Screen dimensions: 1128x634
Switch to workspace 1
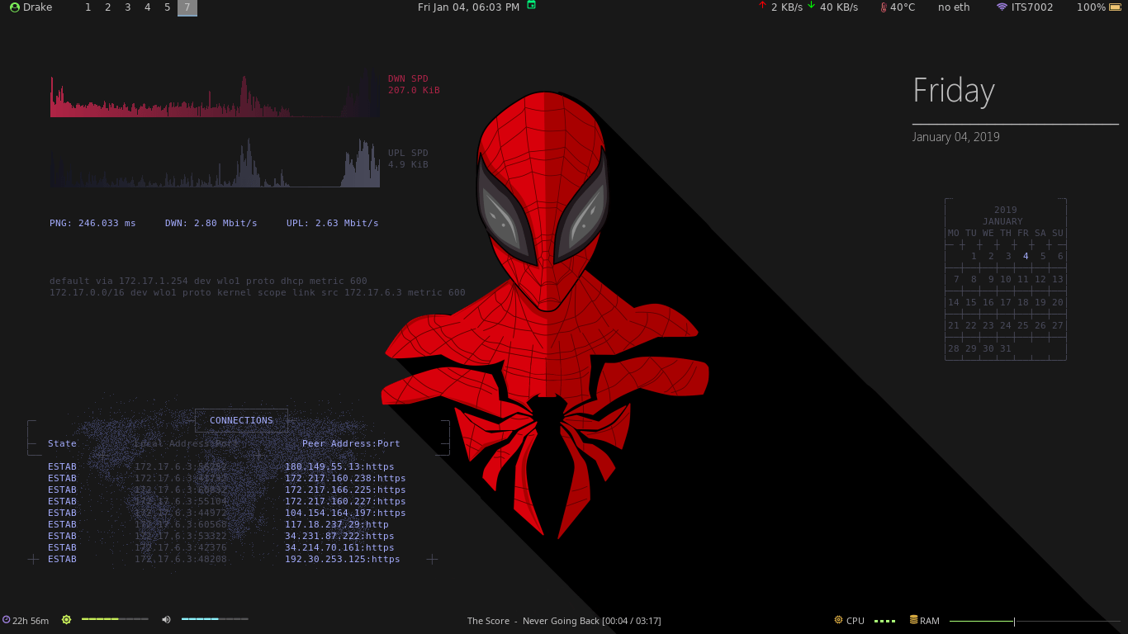[x=88, y=7]
